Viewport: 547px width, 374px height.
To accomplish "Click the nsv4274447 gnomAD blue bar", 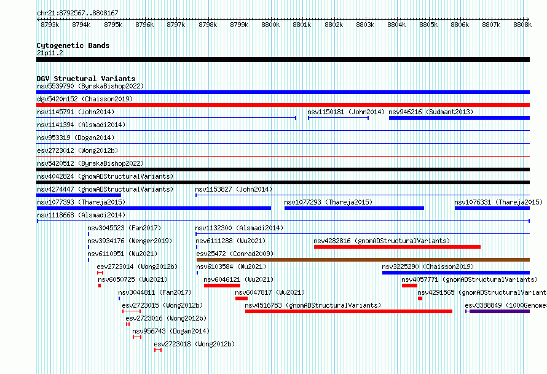I will [x=79, y=195].
